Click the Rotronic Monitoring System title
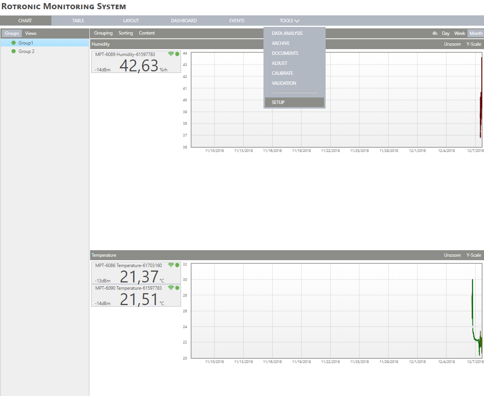 click(64, 7)
